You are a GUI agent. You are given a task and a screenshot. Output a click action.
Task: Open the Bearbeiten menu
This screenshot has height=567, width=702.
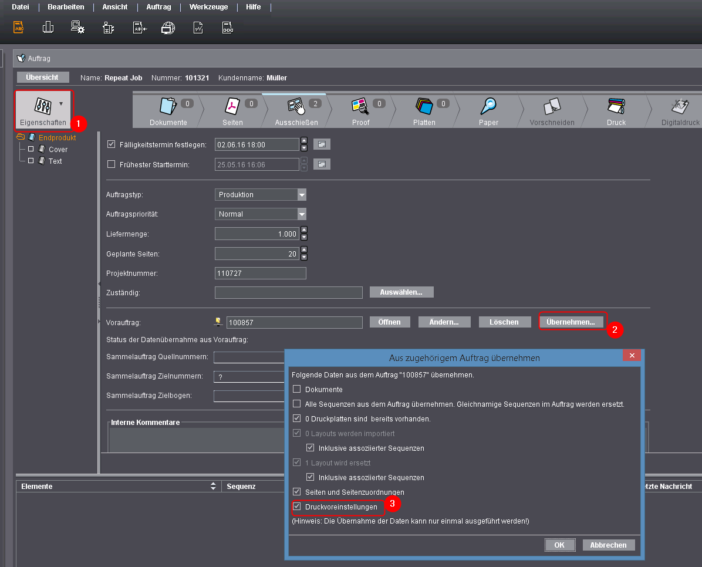pyautogui.click(x=66, y=6)
